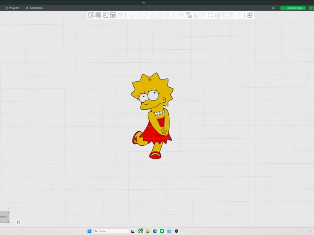Click the Add model cube icon
The height and width of the screenshot is (235, 314).
pos(91,15)
